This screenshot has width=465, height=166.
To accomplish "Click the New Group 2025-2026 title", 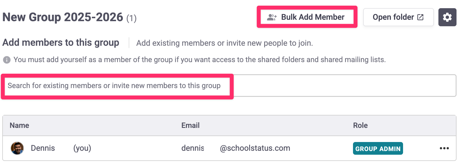I will click(x=63, y=17).
